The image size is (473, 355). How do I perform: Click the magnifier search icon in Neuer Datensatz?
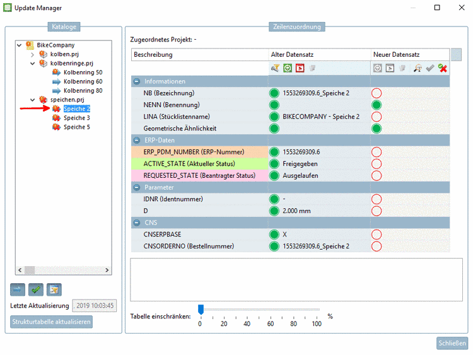(x=418, y=68)
